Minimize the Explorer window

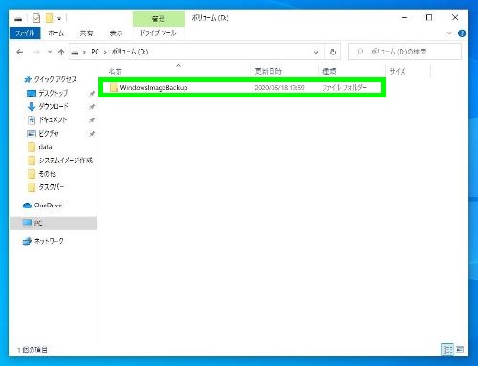[404, 18]
